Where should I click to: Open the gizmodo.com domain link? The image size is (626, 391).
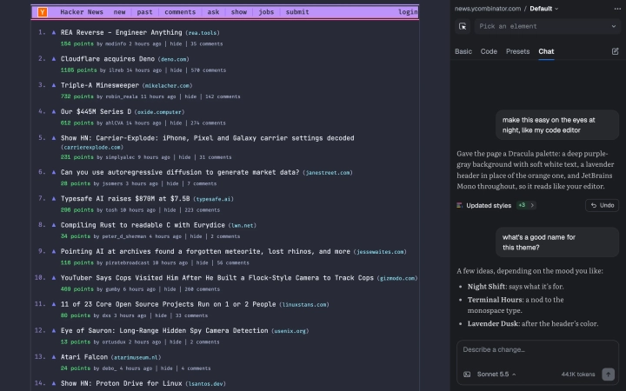[x=396, y=278]
